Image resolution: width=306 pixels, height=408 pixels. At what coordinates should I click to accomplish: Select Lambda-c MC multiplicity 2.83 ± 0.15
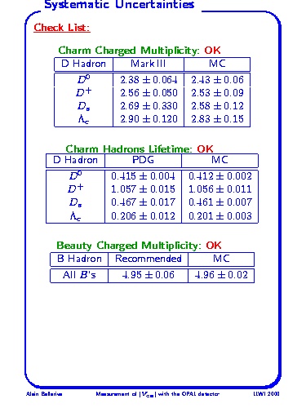click(217, 119)
